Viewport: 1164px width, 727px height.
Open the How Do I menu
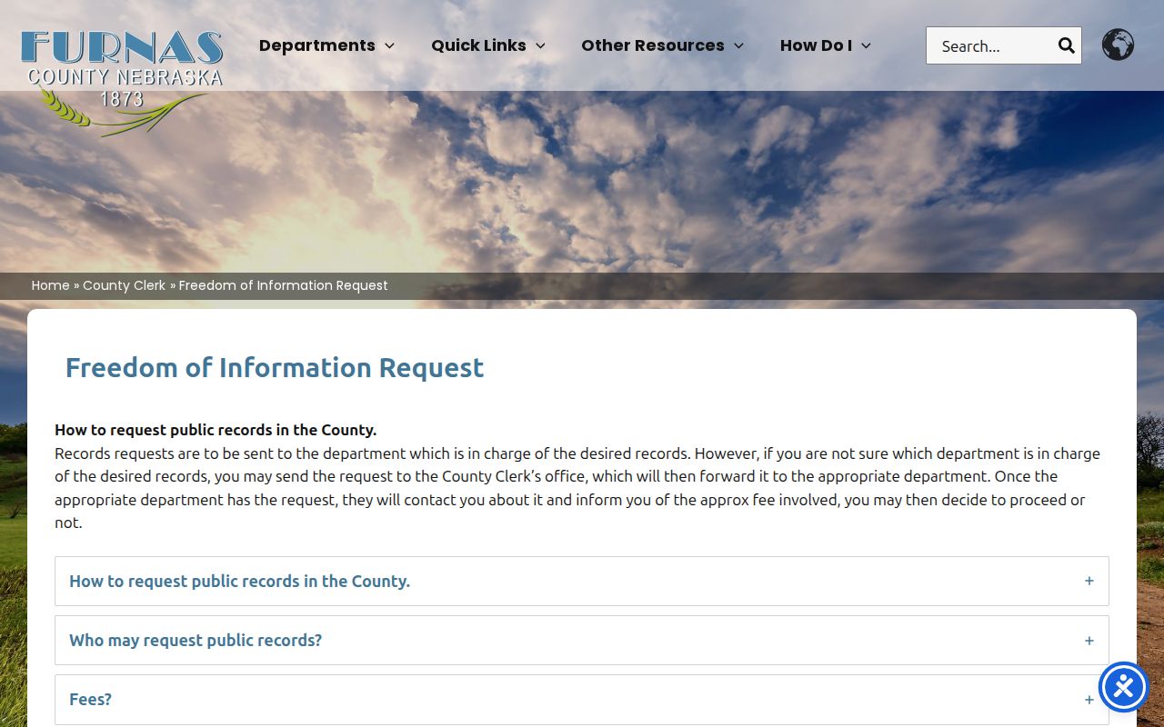(x=826, y=45)
